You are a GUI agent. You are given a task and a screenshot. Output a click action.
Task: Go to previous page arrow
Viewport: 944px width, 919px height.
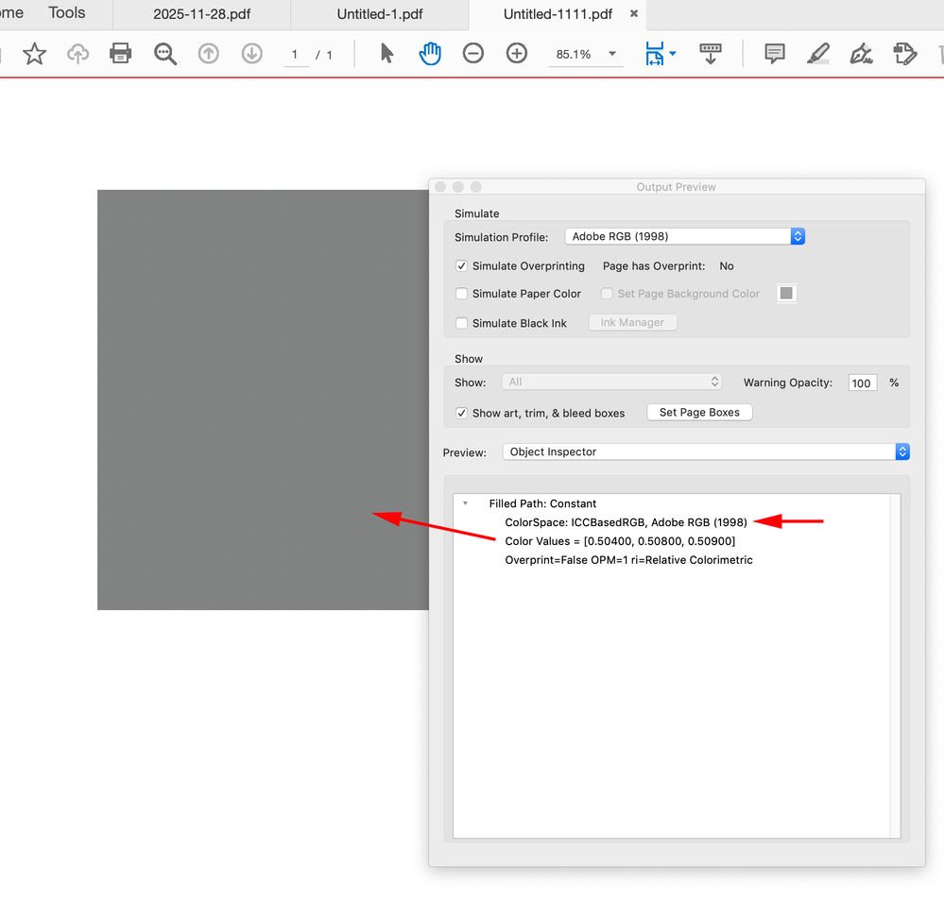[208, 54]
